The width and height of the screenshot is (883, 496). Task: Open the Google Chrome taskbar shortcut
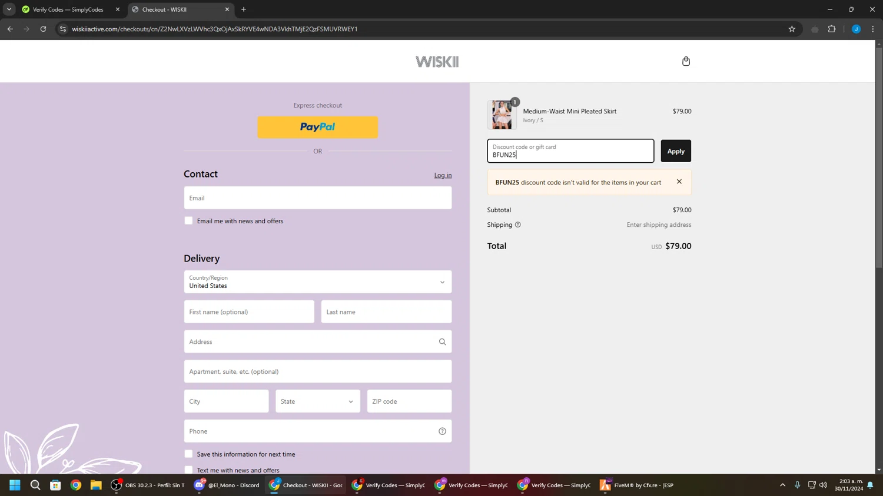pos(76,485)
